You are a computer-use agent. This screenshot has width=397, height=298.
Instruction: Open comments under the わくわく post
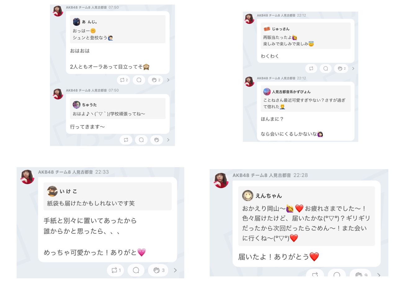[326, 69]
